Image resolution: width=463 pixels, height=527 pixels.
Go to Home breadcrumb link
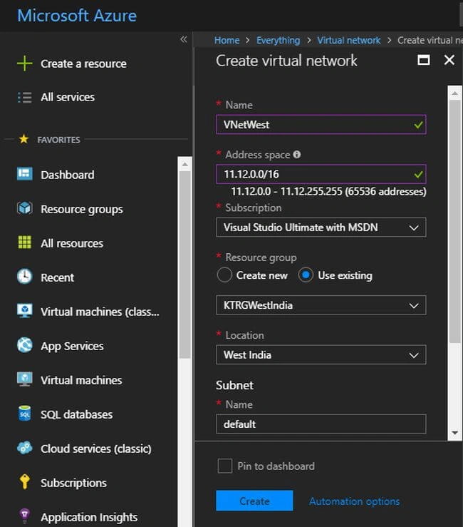pyautogui.click(x=227, y=41)
